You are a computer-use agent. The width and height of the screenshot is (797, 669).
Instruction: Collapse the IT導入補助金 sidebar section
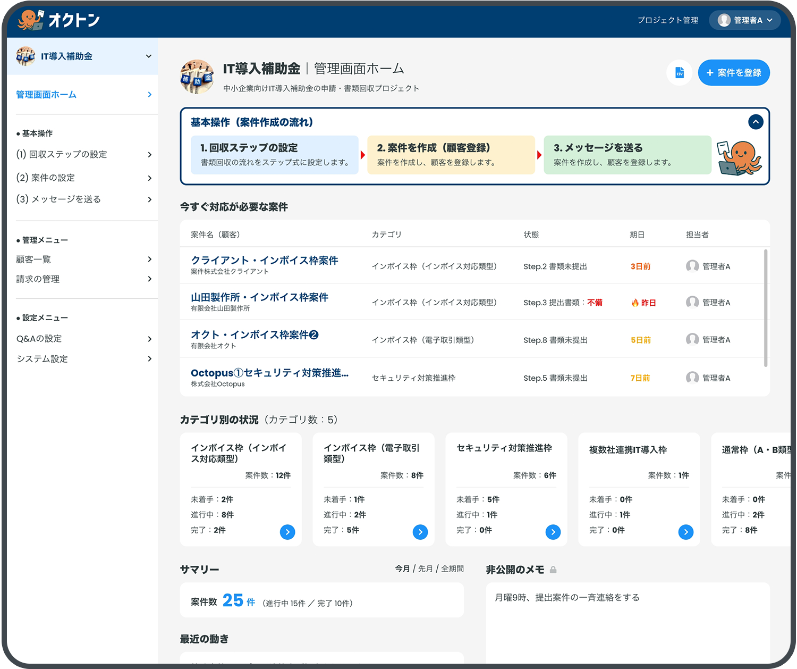pos(149,55)
